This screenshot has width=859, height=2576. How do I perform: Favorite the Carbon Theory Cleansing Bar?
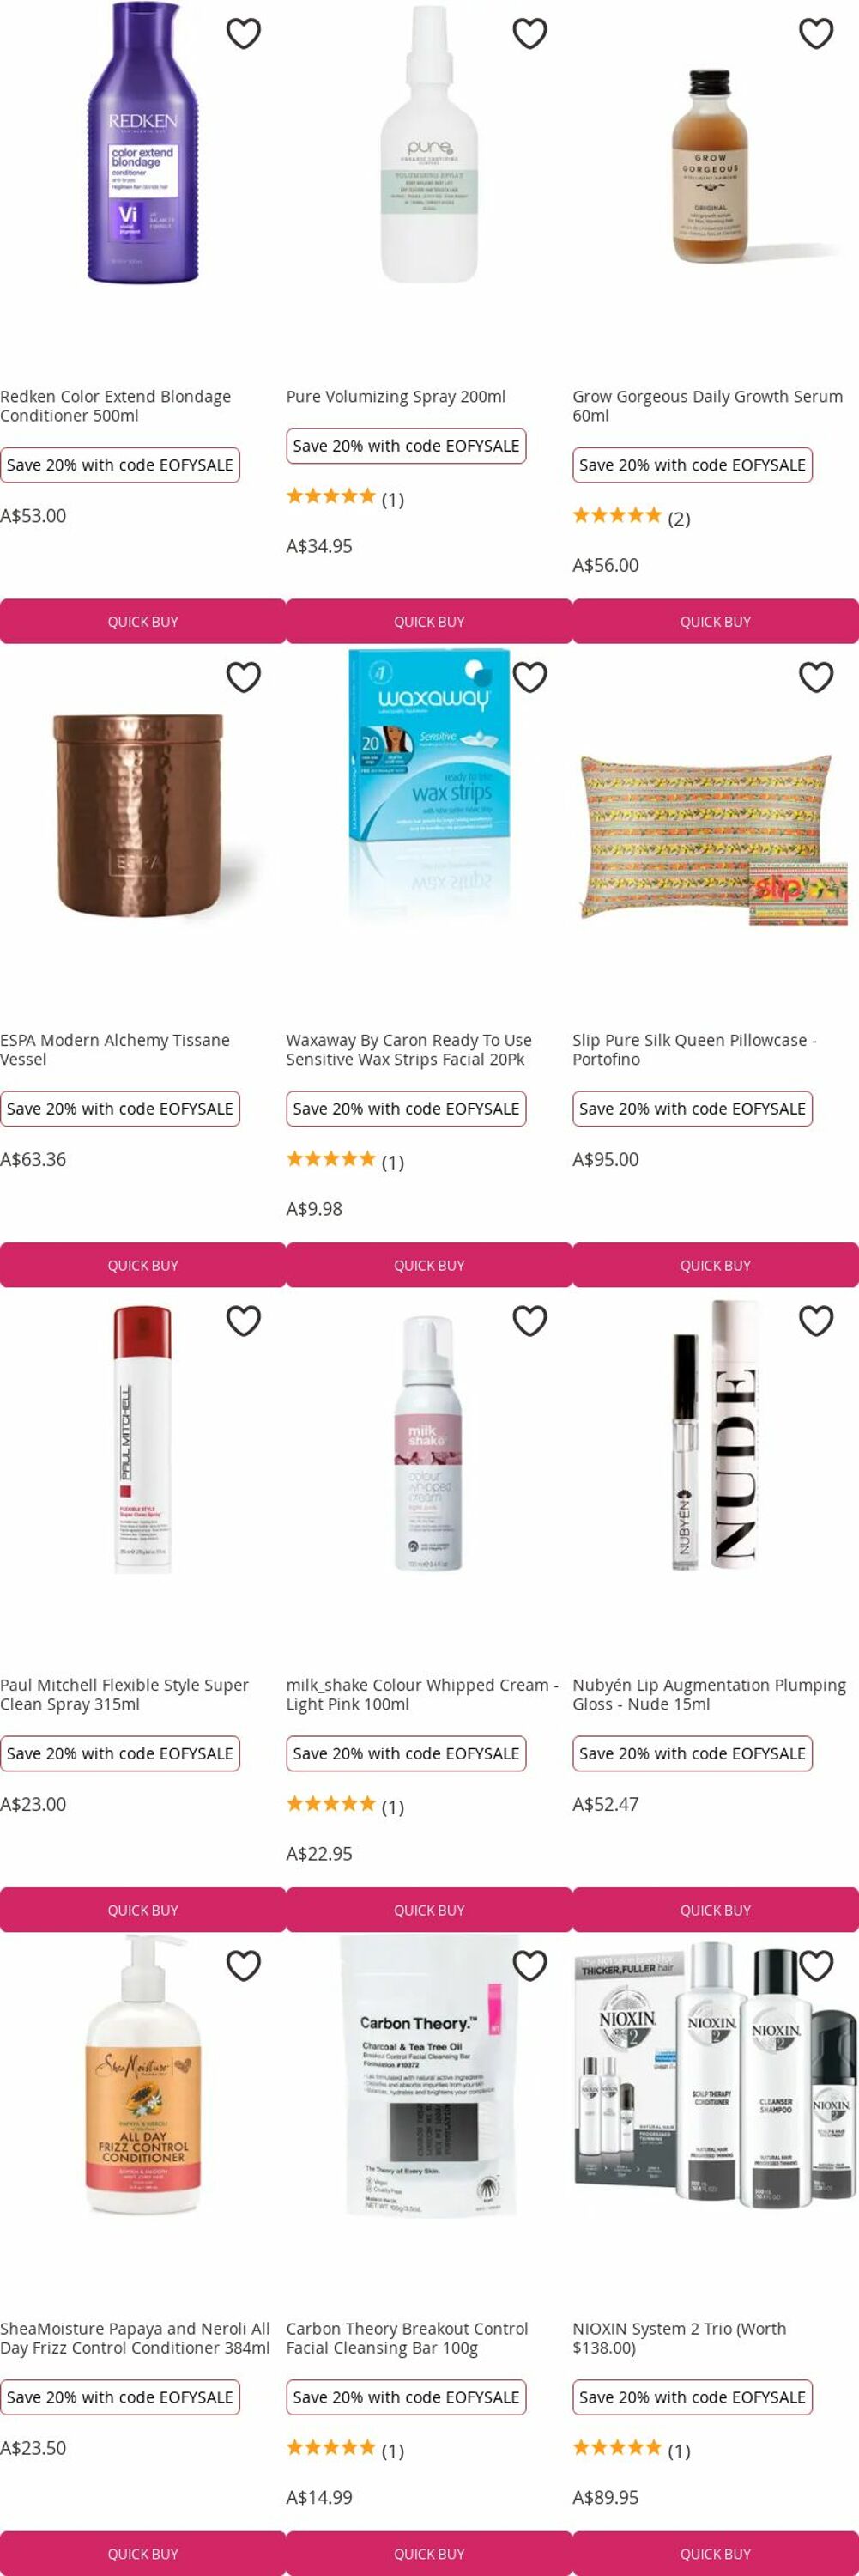pos(529,1966)
